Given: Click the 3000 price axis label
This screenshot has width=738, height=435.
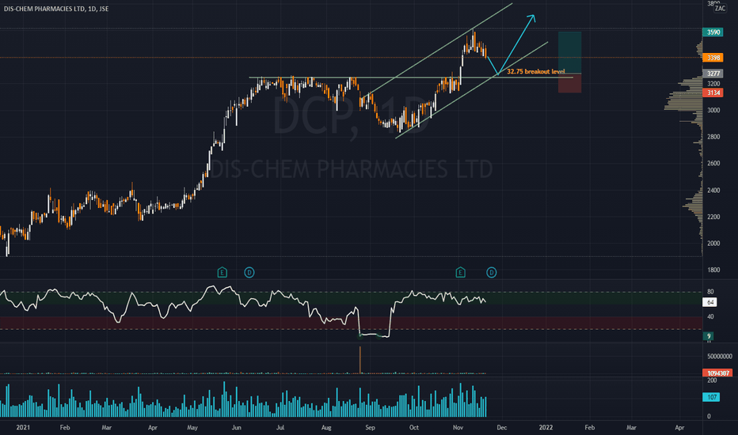Looking at the screenshot, I should coord(713,110).
